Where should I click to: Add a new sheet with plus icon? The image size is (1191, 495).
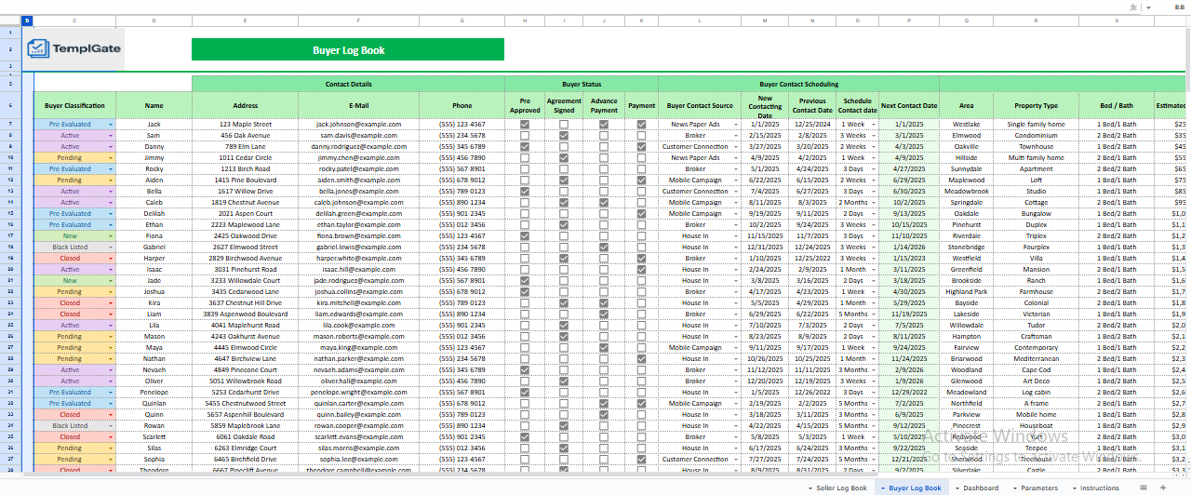click(1162, 488)
